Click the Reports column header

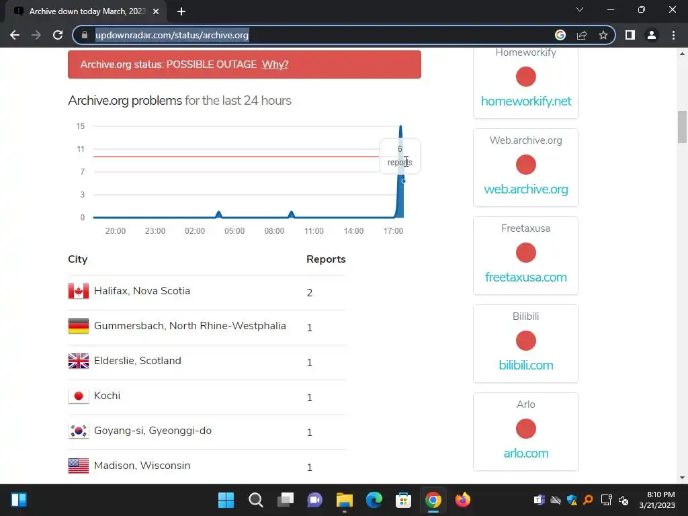coord(326,259)
